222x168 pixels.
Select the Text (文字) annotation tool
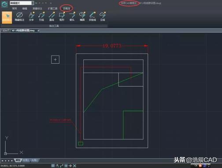pyautogui.click(x=31, y=17)
